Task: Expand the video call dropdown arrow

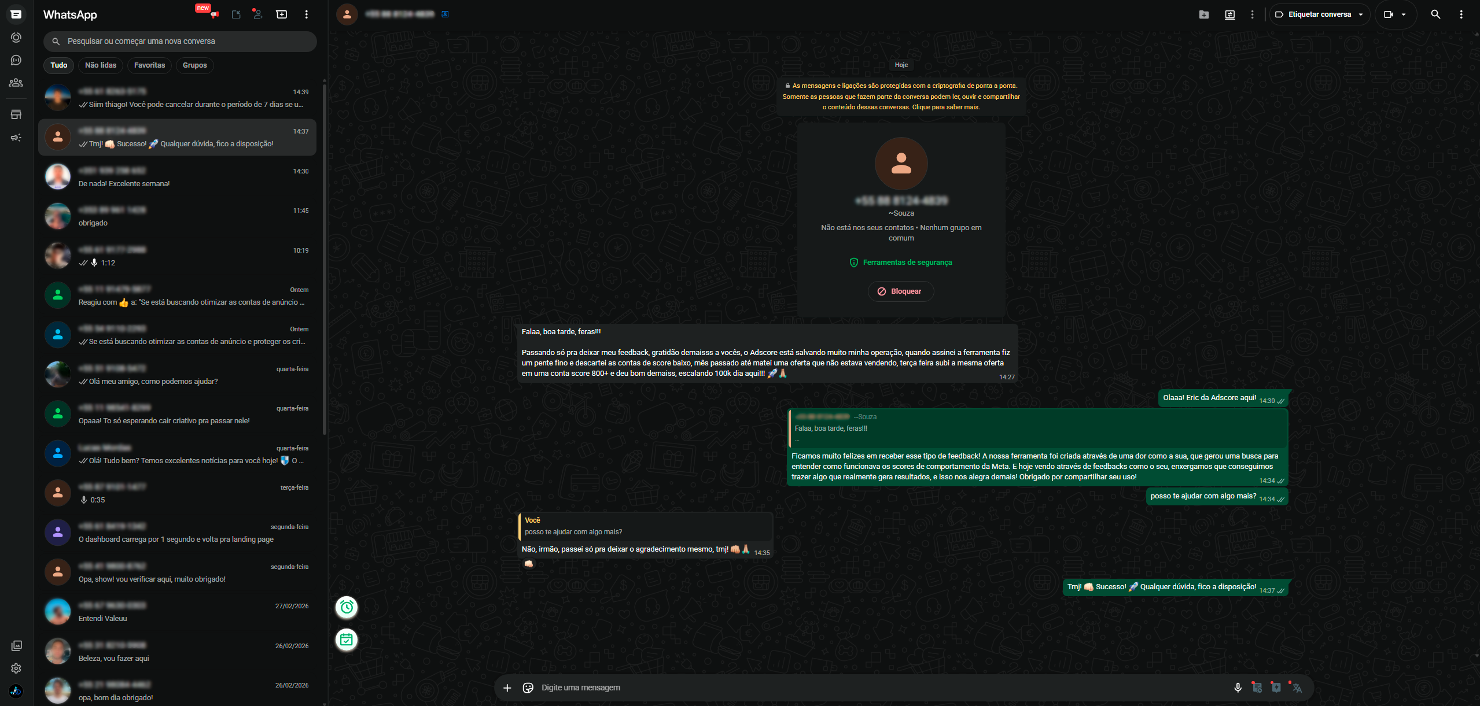Action: click(1404, 14)
